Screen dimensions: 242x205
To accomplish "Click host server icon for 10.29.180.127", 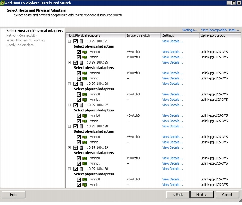I will tap(81, 105).
